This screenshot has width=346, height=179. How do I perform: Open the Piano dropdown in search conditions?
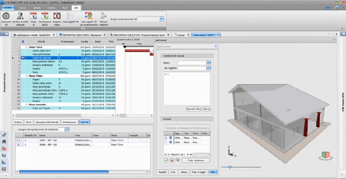click(209, 63)
